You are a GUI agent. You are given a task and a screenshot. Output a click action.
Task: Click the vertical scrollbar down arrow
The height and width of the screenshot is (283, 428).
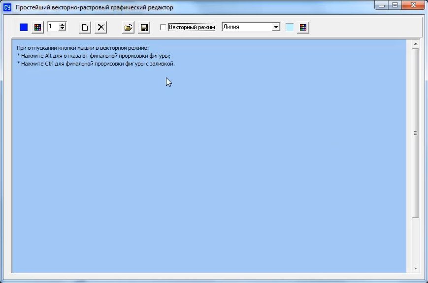pyautogui.click(x=415, y=269)
